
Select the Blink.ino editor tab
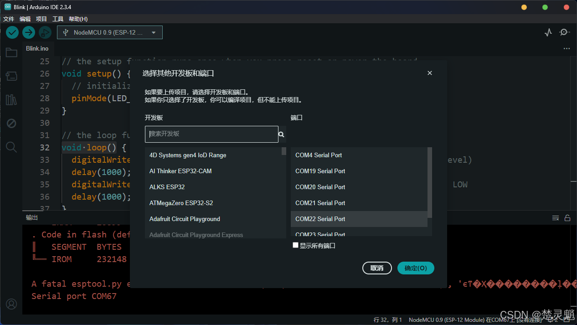(37, 48)
